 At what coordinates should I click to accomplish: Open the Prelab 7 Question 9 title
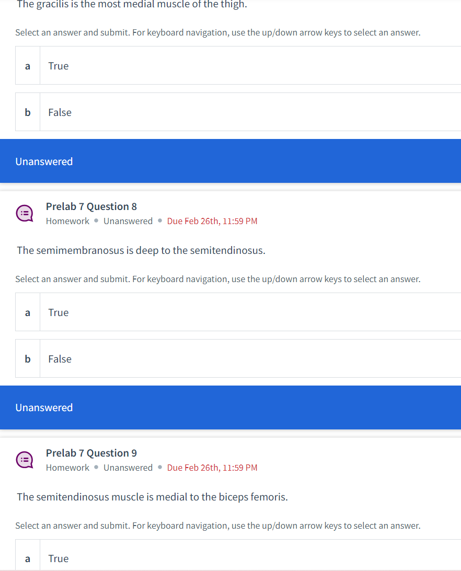pos(91,453)
